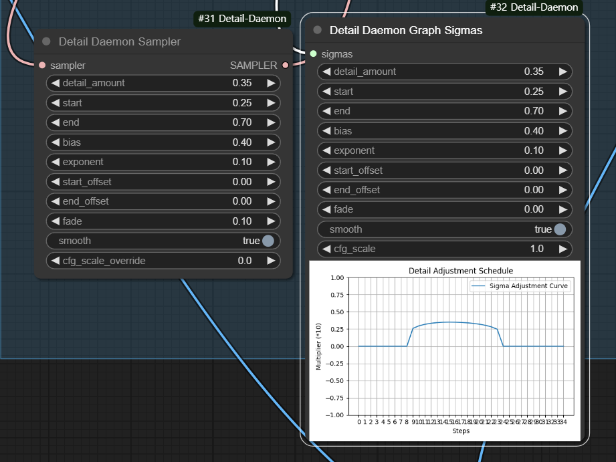Increase start_offset in Graph Sigmas node

(563, 170)
